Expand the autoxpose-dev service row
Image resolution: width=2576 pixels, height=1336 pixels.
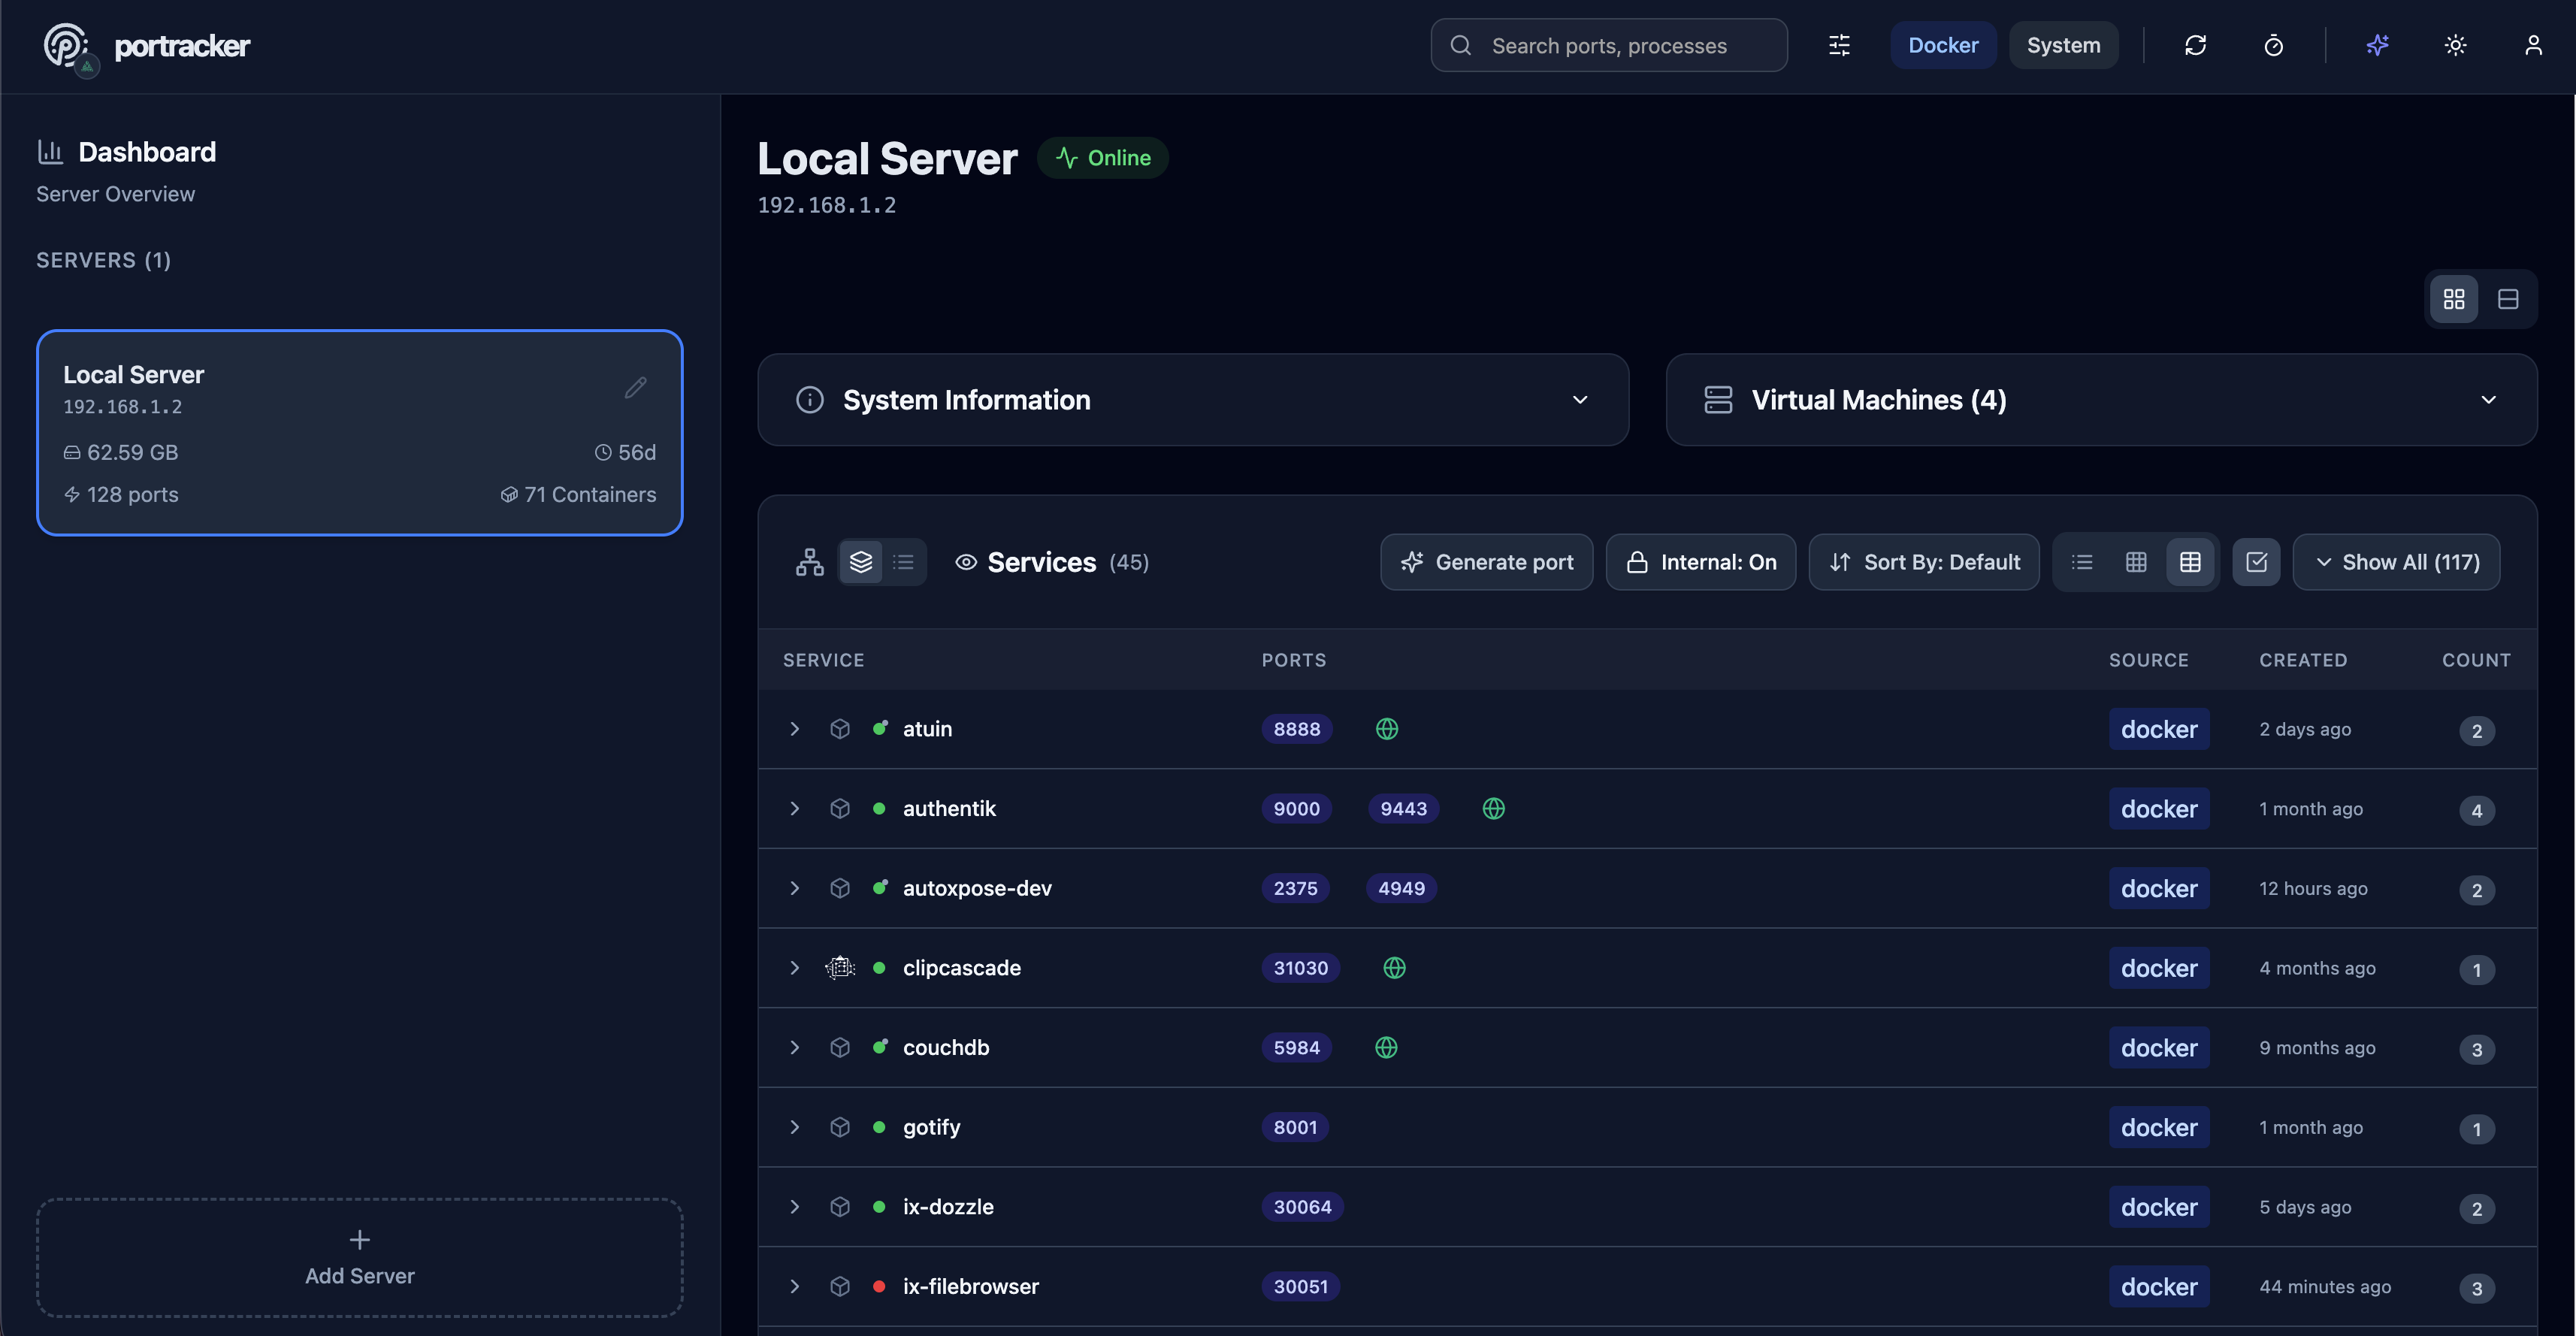(x=794, y=888)
